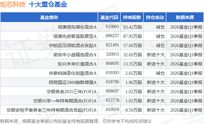Open 交银兴享一年持有期混合(FOF)A entry

(x=65, y=101)
